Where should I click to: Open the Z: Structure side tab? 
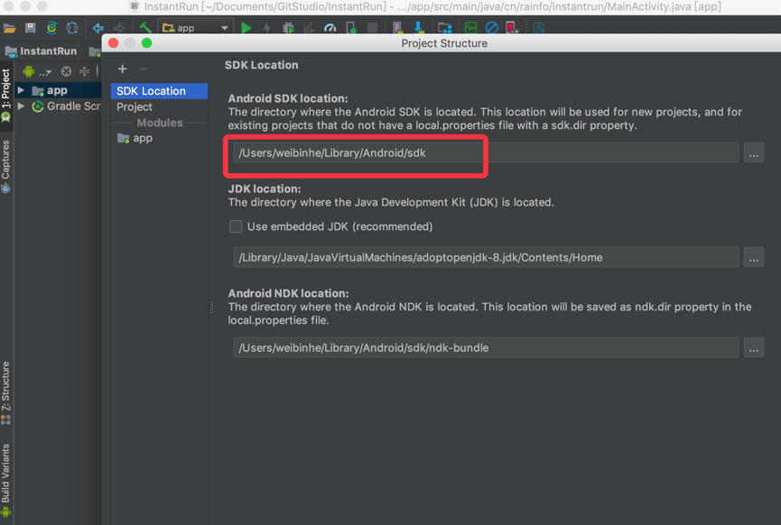point(6,393)
